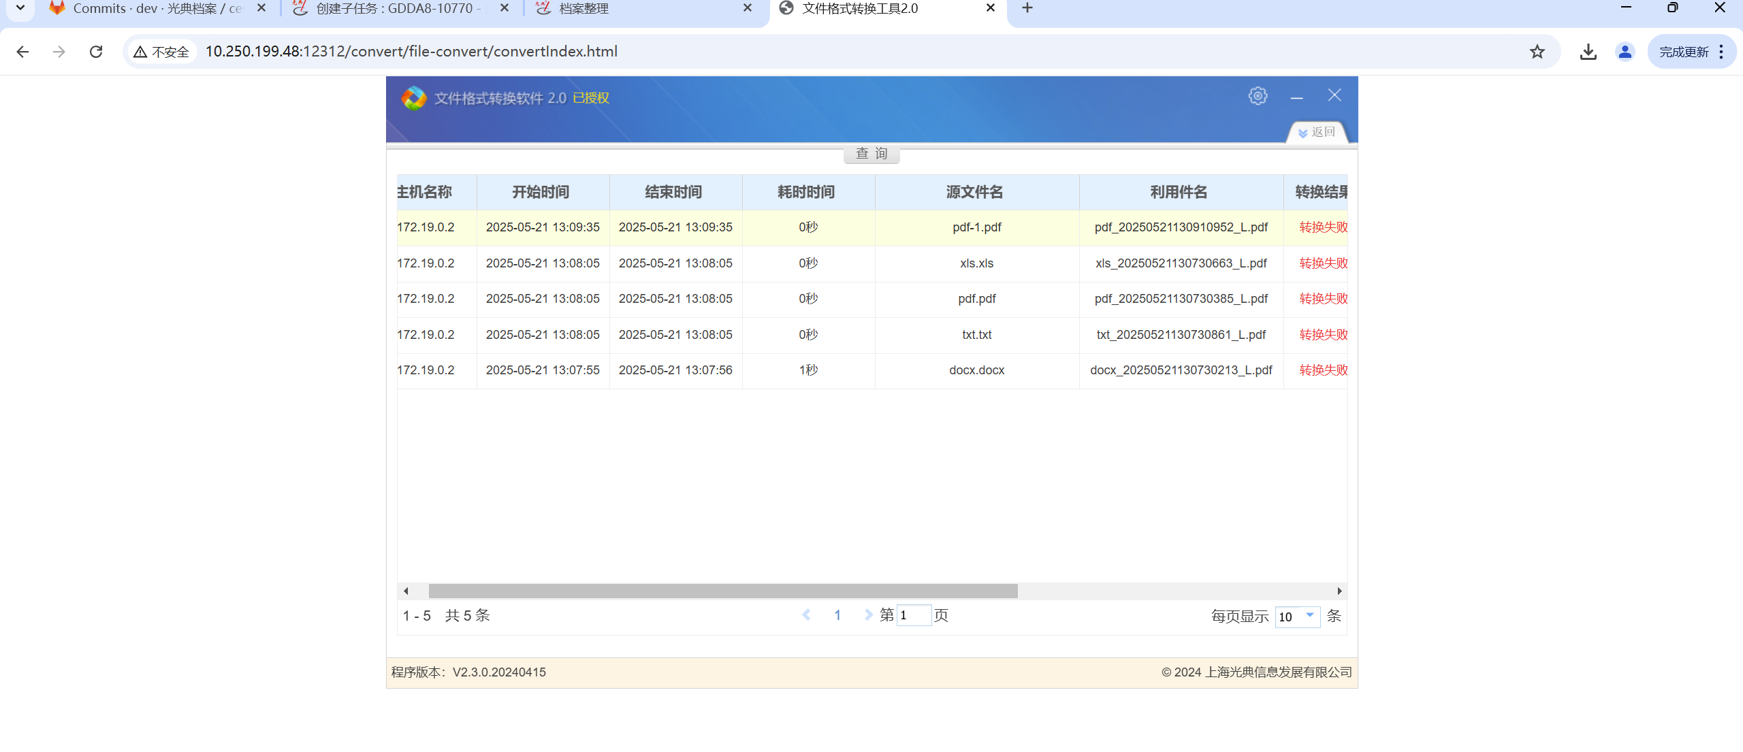Open browser downloads
Viewport: 1743px width, 752px height.
tap(1588, 52)
